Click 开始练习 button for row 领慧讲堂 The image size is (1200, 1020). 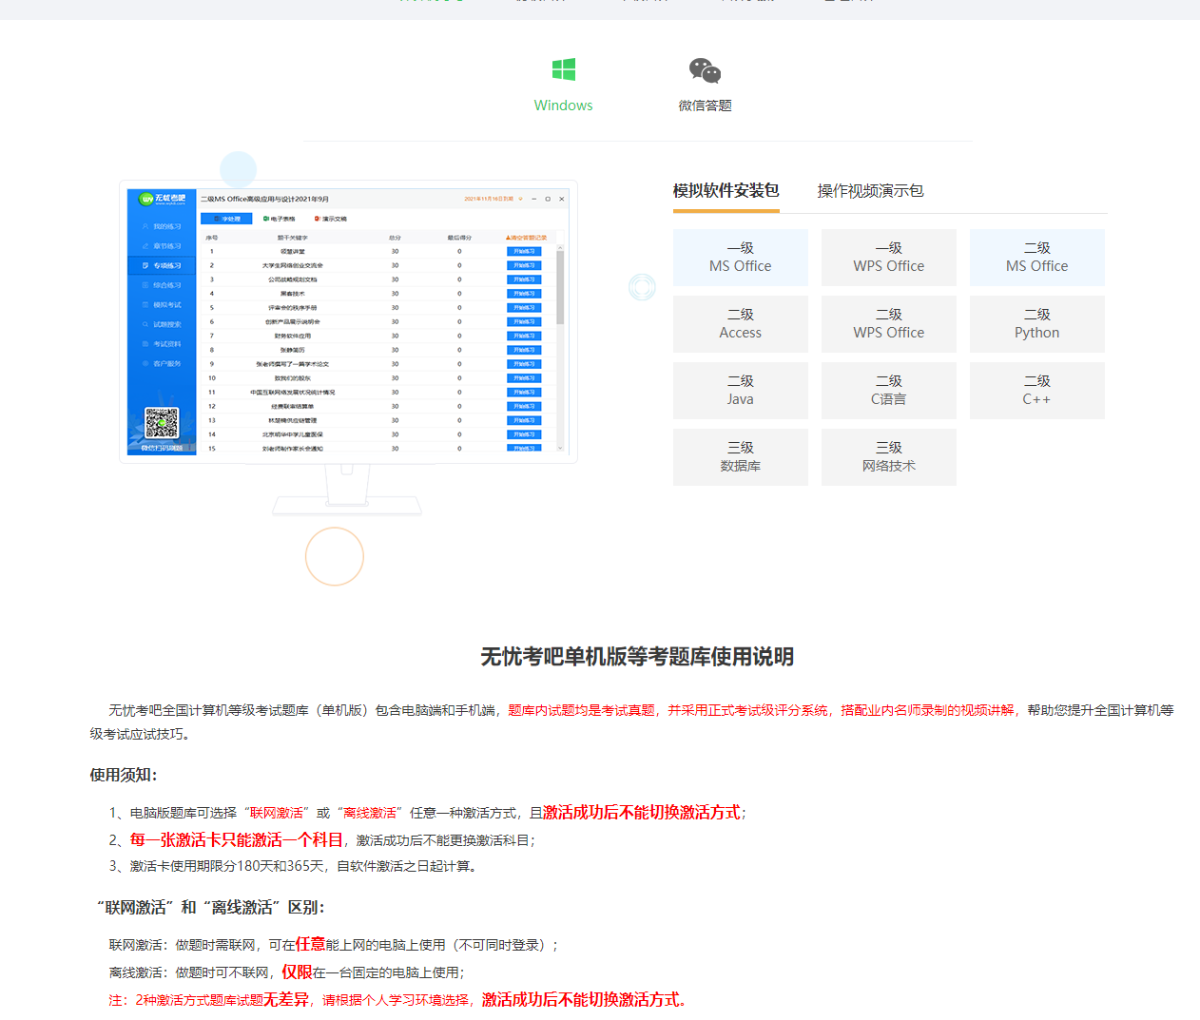[x=524, y=252]
